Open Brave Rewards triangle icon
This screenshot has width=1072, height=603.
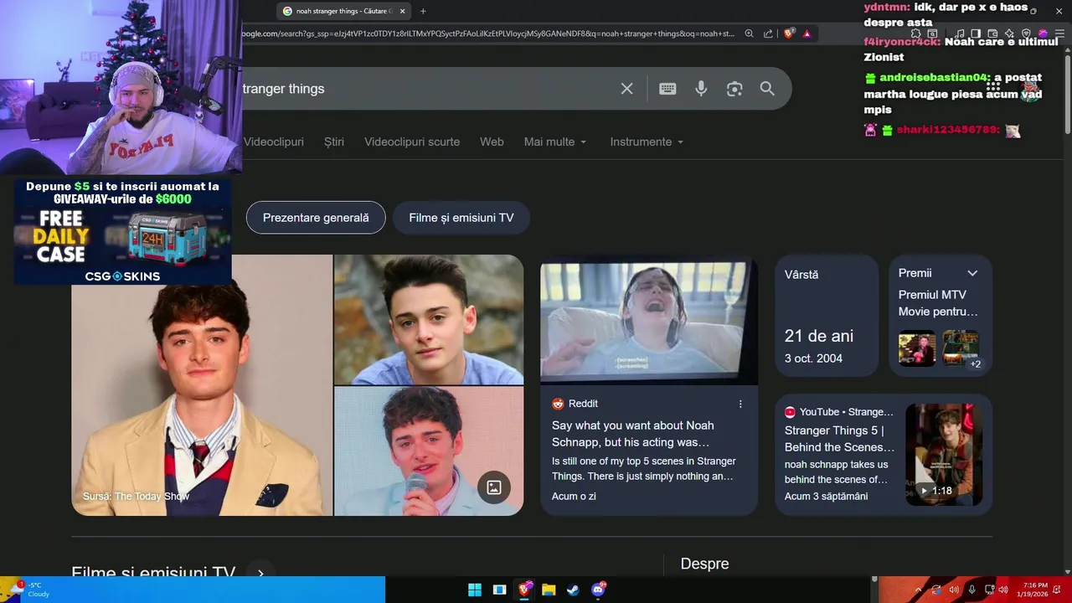[x=807, y=33]
